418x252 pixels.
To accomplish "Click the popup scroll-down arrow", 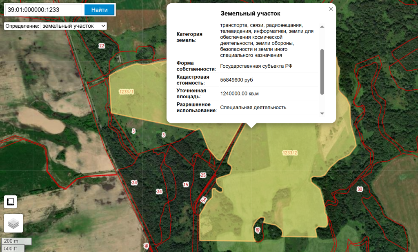I will pyautogui.click(x=322, y=113).
